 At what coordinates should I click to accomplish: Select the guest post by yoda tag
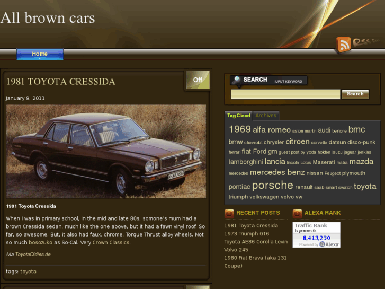[297, 152]
